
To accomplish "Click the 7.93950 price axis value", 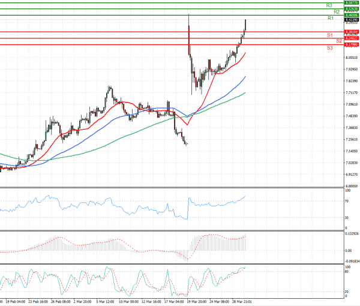I will tap(352, 69).
